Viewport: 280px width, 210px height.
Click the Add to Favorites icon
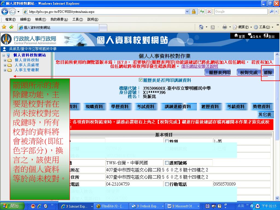coord(11,27)
